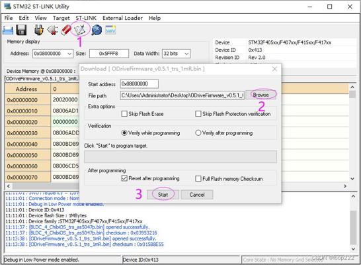Open the ST-LINK menu

click(86, 18)
